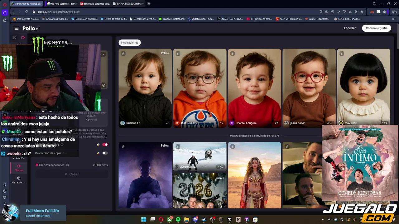Click the TikTok icon on Ruslana Er card
Screen dimensions: 399x224
click(123, 54)
